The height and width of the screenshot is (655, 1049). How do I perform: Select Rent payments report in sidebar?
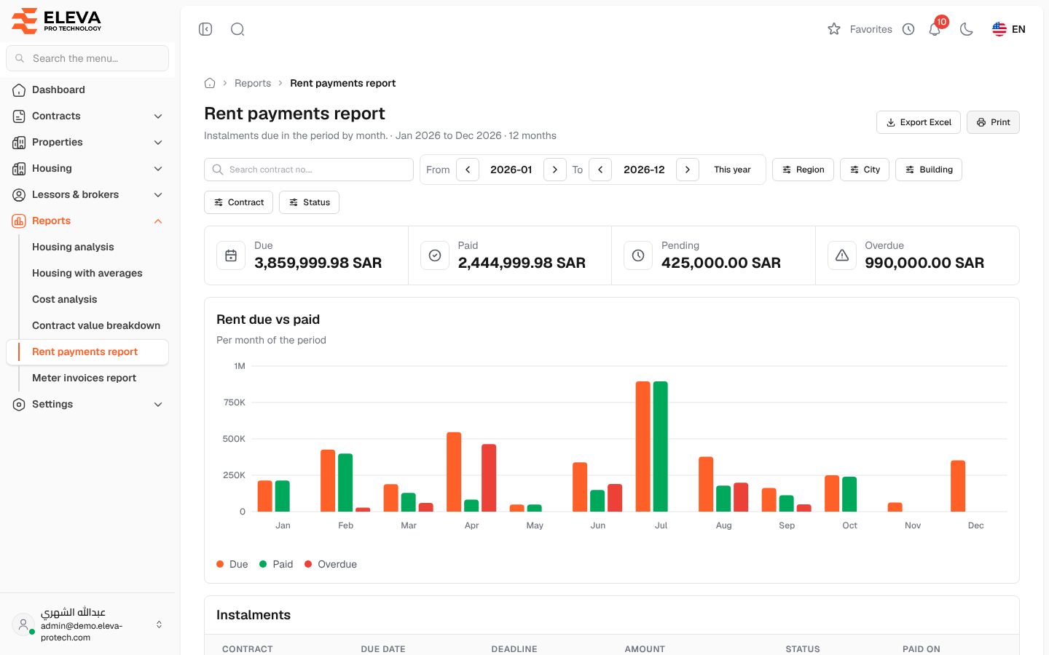pyautogui.click(x=87, y=352)
